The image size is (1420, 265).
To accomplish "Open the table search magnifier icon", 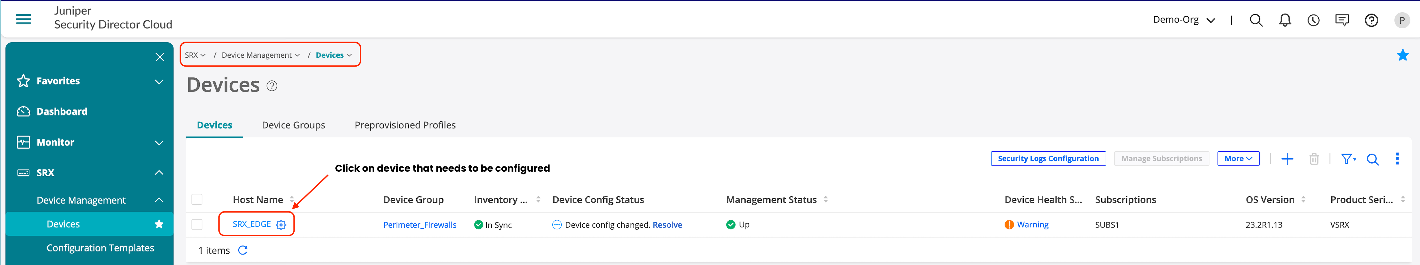I will (1373, 159).
